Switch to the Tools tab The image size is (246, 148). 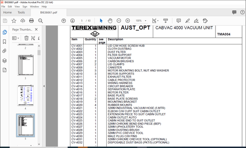pos(21,12)
